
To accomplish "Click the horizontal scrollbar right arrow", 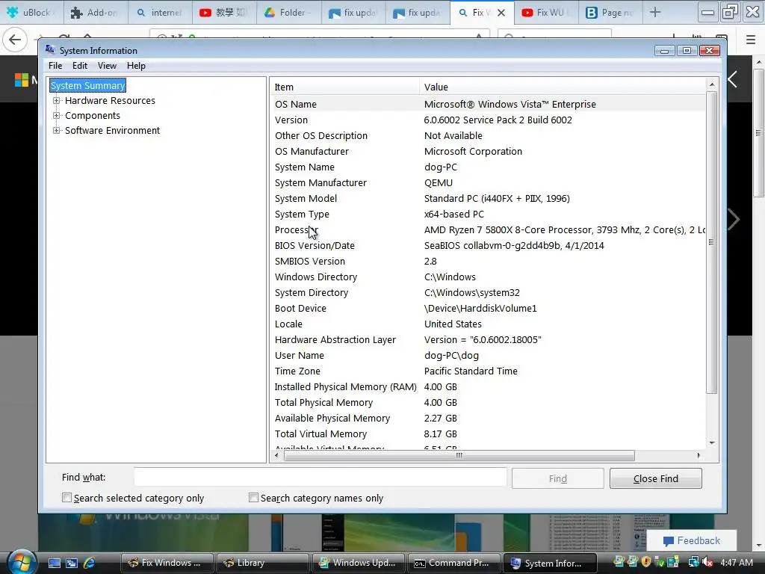I will coord(699,455).
